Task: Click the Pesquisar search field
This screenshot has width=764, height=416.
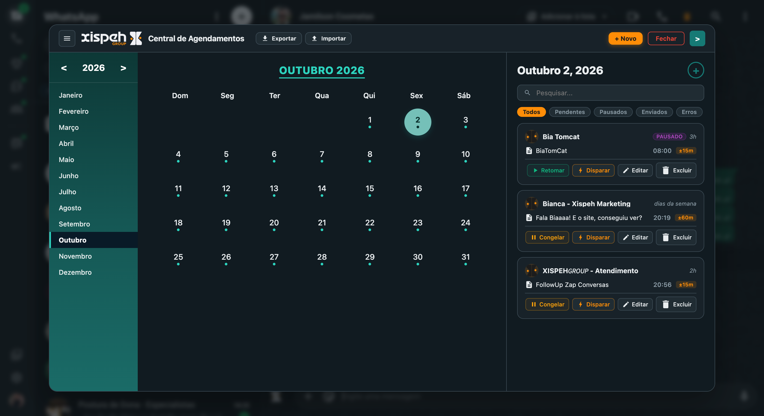Action: [x=610, y=93]
